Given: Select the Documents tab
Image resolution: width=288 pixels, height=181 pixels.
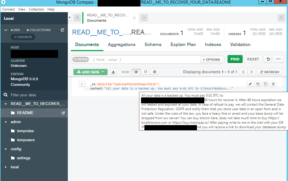Looking at the screenshot, I should pos(87,45).
